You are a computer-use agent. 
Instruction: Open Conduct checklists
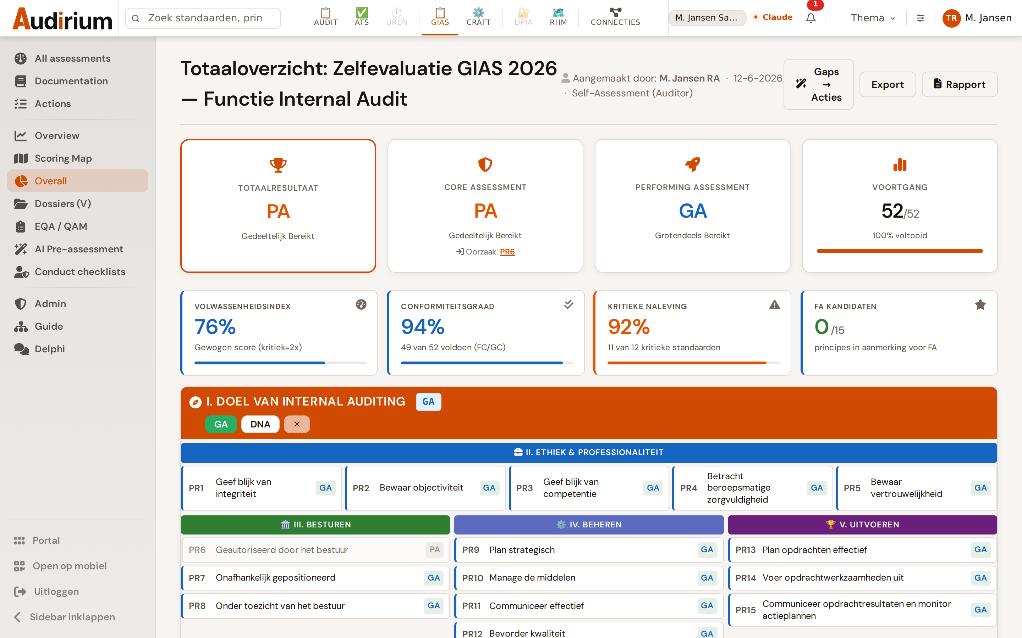pyautogui.click(x=78, y=272)
